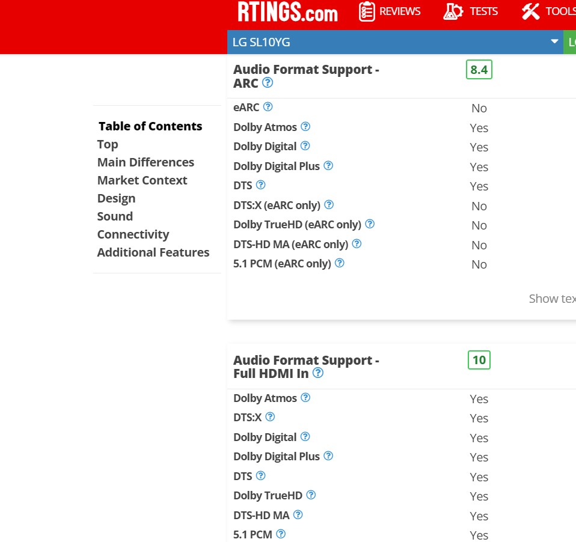This screenshot has width=576, height=542.
Task: Jump to Connectivity section
Action: [133, 234]
